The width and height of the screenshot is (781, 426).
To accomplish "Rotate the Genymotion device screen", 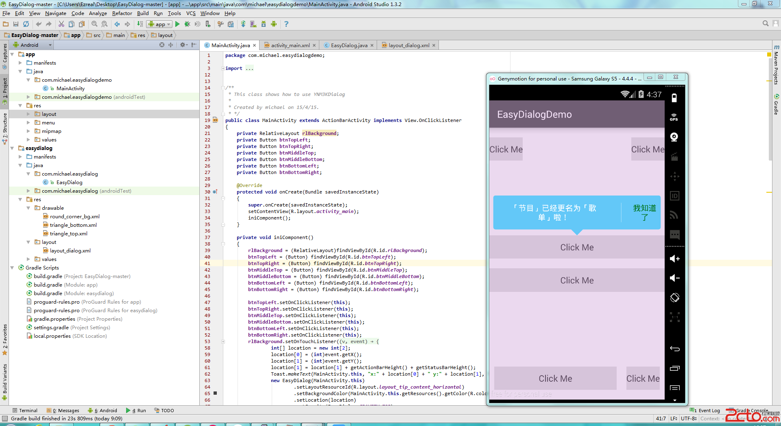I will click(674, 298).
